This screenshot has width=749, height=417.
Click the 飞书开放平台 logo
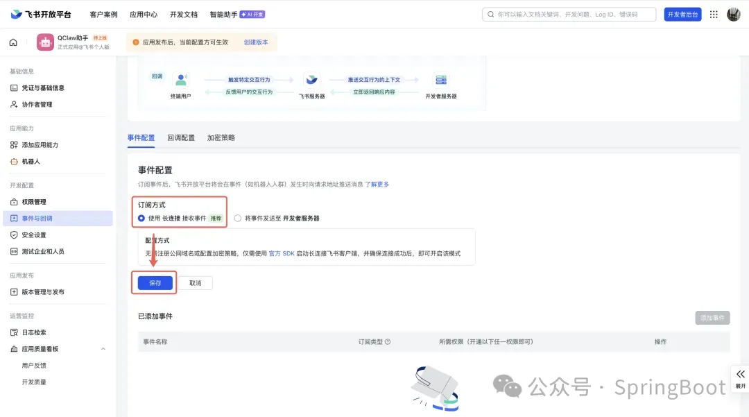(x=41, y=15)
